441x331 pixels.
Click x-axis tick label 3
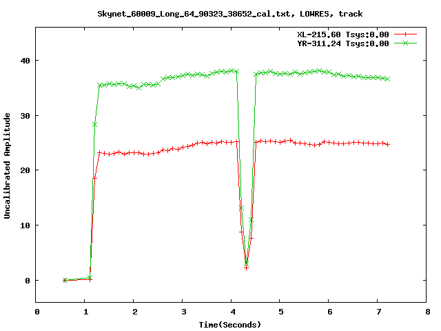(x=184, y=312)
